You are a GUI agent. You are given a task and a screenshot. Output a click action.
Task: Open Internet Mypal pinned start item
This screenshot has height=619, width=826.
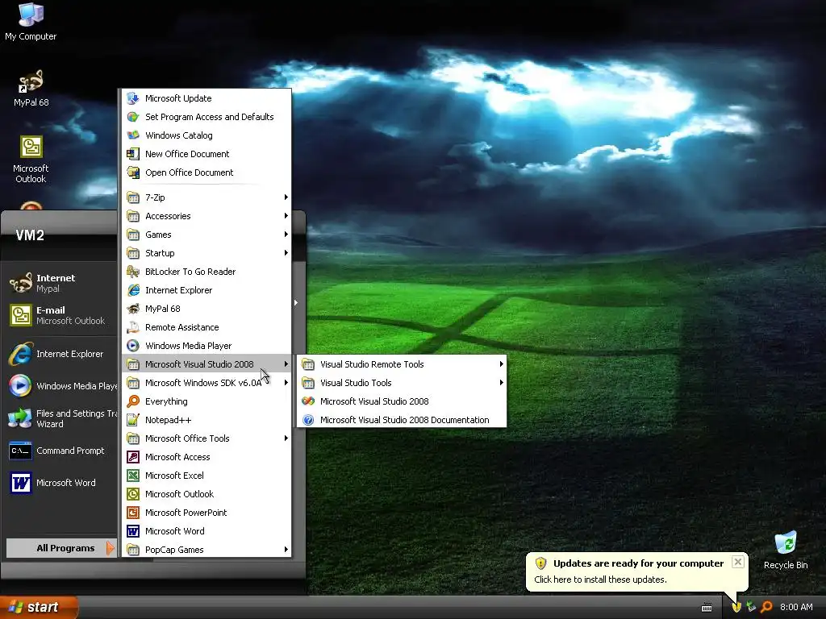(60, 283)
